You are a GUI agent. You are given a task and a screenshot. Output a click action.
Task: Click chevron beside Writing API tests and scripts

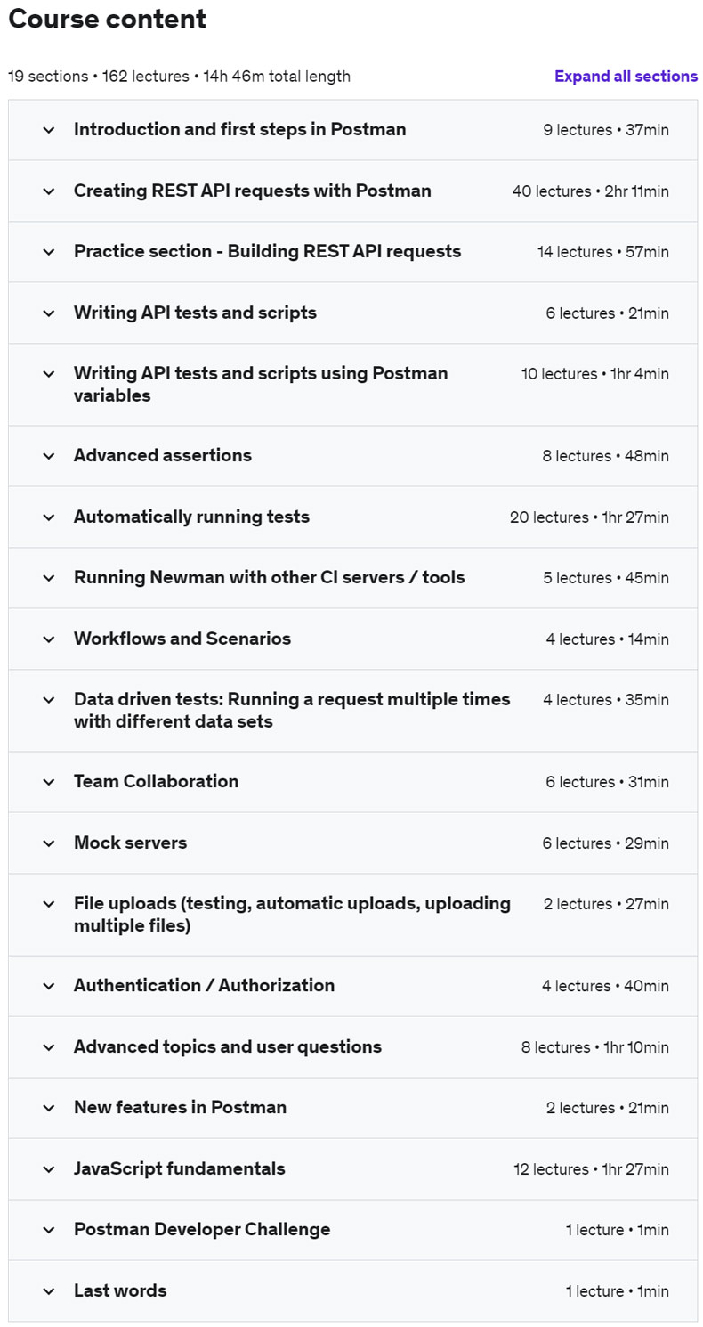(x=49, y=313)
